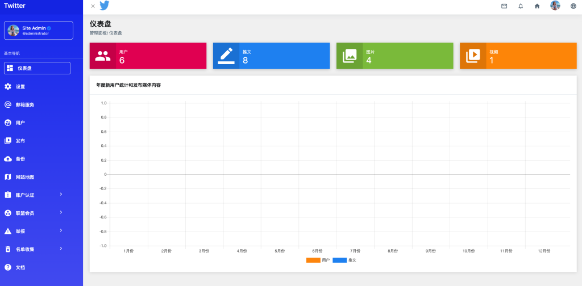Click the people icon on 用户 card
582x286 pixels.
pyautogui.click(x=103, y=56)
